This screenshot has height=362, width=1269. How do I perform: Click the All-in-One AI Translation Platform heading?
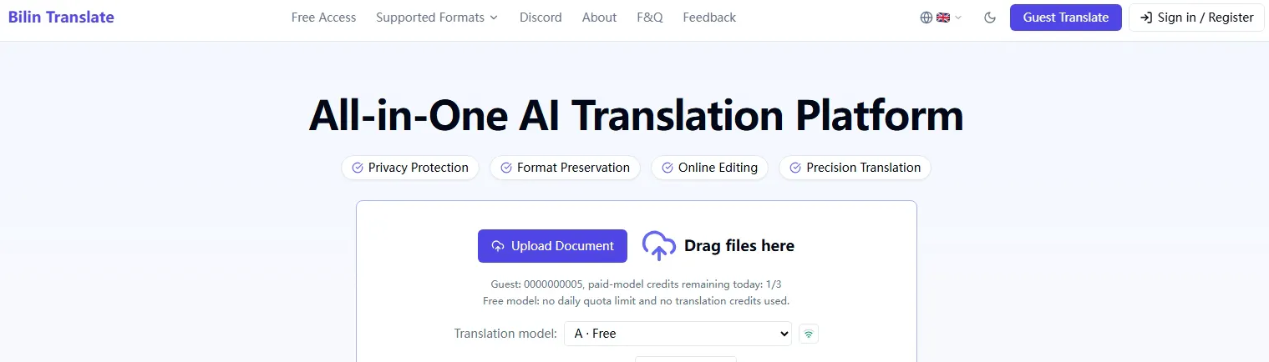point(636,115)
